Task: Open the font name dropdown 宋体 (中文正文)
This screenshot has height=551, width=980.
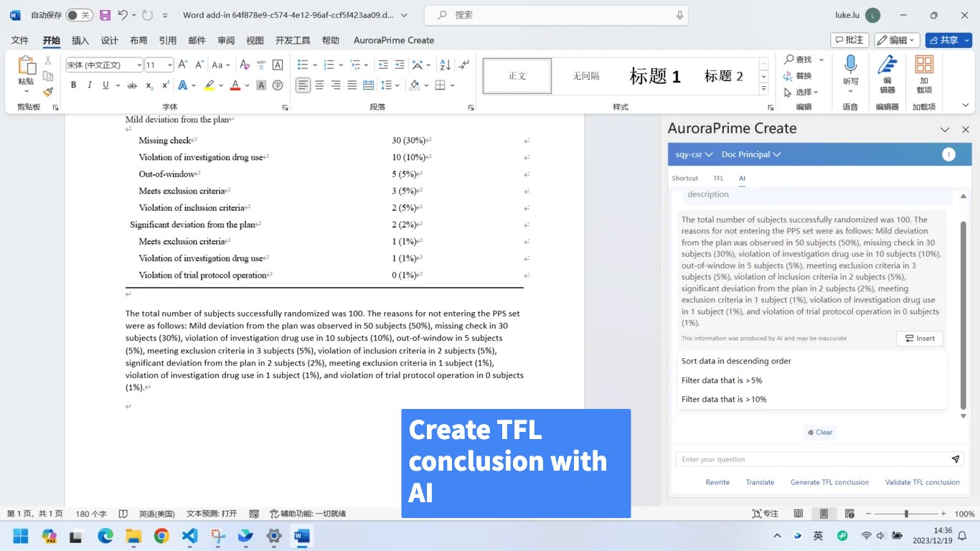Action: 139,65
